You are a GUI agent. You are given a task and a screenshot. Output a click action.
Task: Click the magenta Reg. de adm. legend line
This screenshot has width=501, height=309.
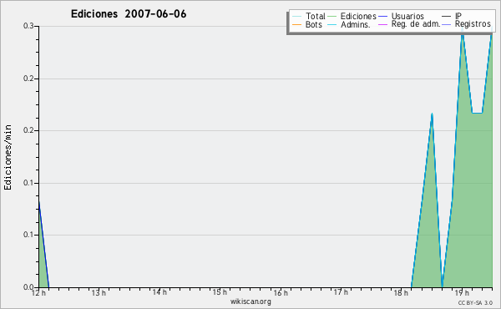(x=382, y=24)
